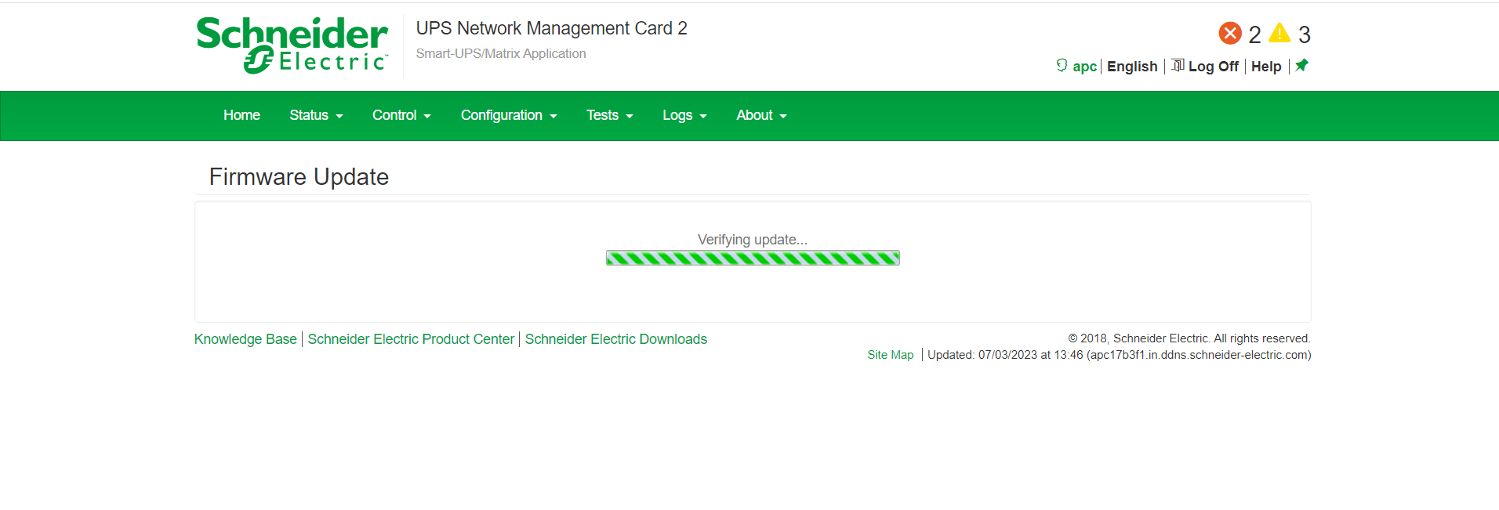
Task: Click the UPS Network Management Card 2 title
Action: click(551, 28)
